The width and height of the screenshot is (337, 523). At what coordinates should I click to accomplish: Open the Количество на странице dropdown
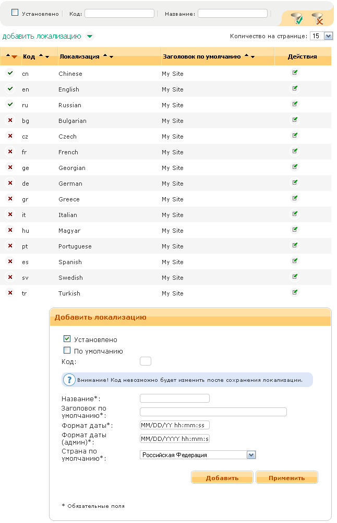321,36
